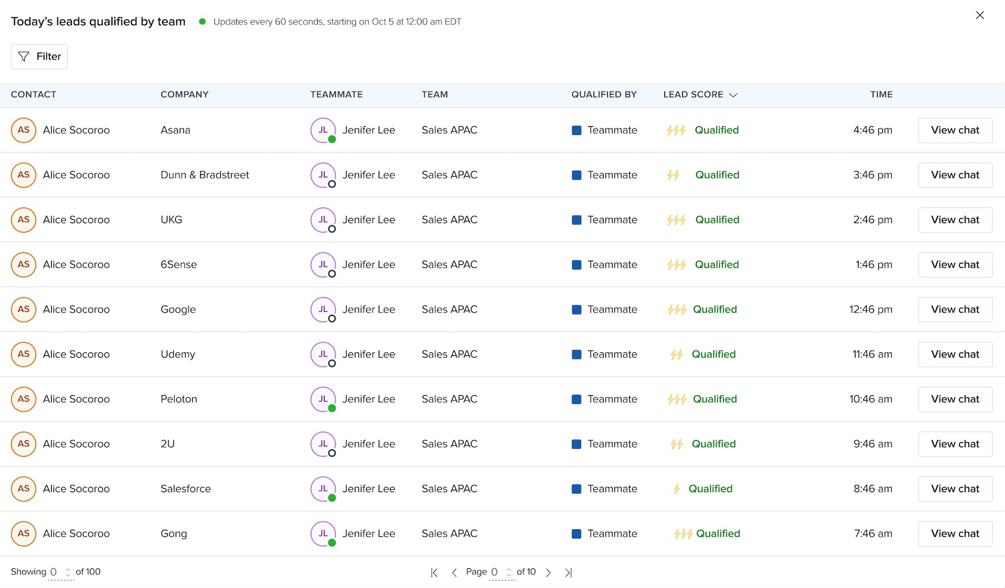Click AS contact avatar in Google row
Screen dimensions: 1005x588
coord(24,309)
